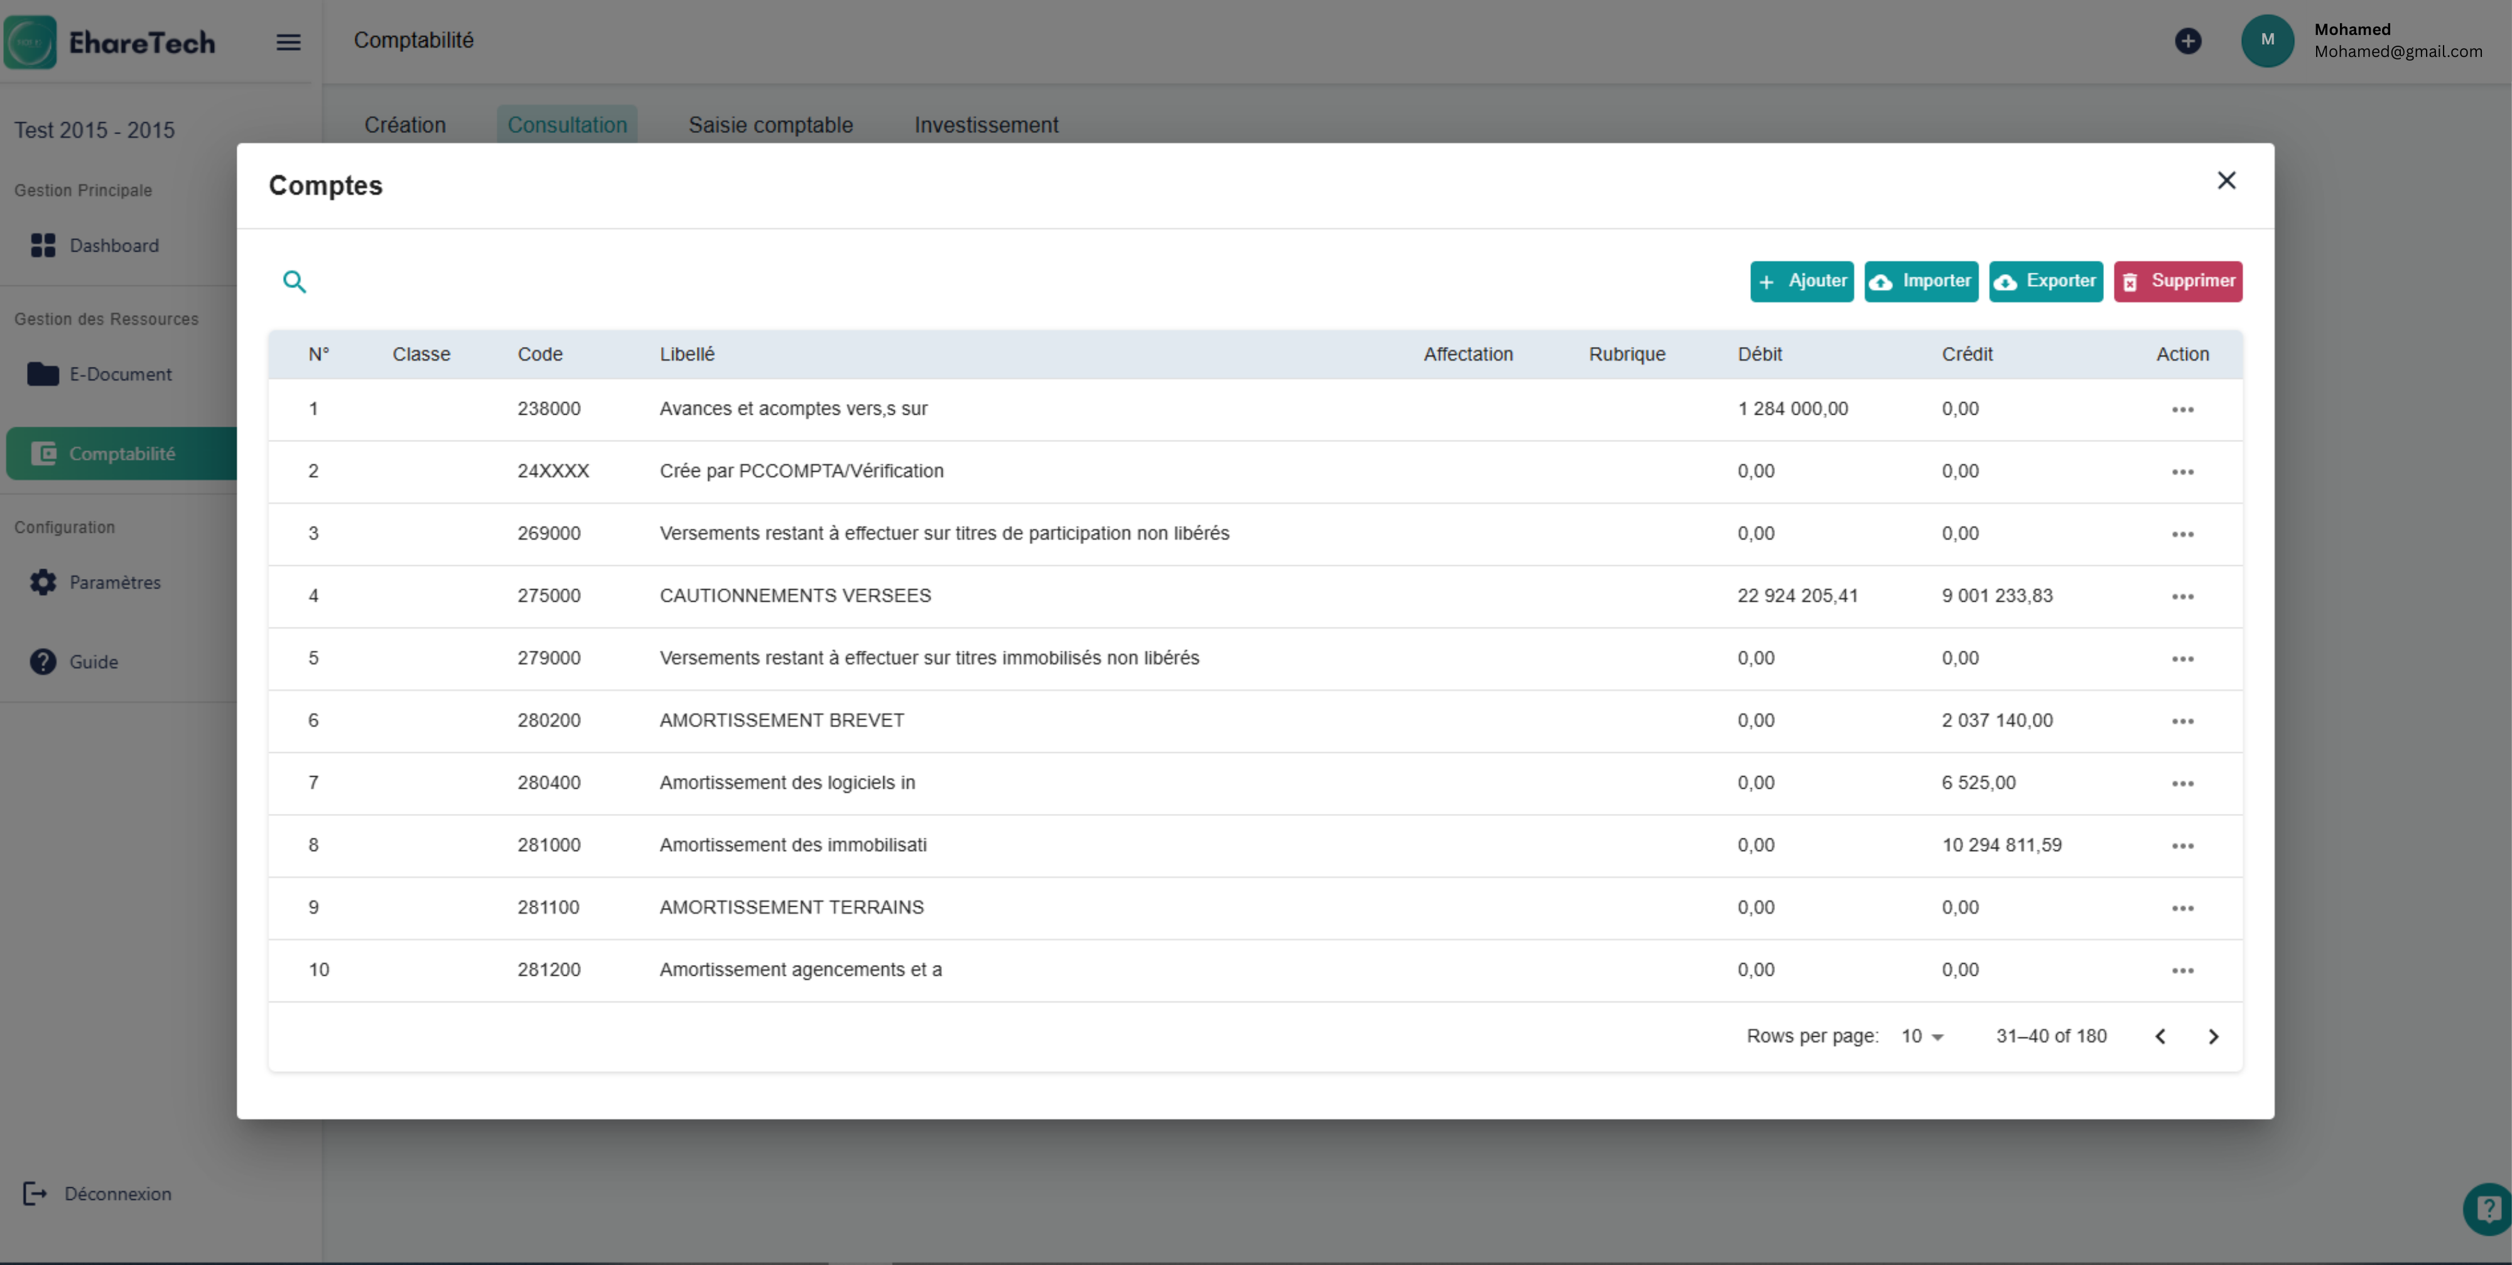Click the plus icon in top bar
The image size is (2512, 1265).
(2187, 41)
